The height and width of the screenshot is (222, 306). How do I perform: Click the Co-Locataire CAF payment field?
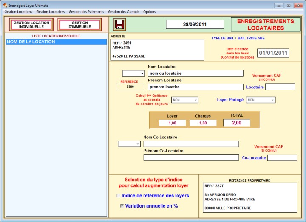click(282, 158)
